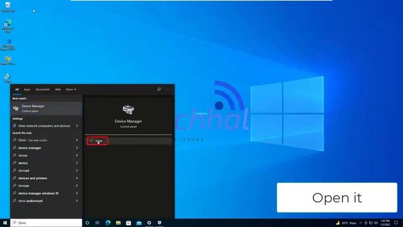This screenshot has width=403, height=227.
Task: Launch Microsoft Edge from the taskbar
Action: tap(108, 223)
